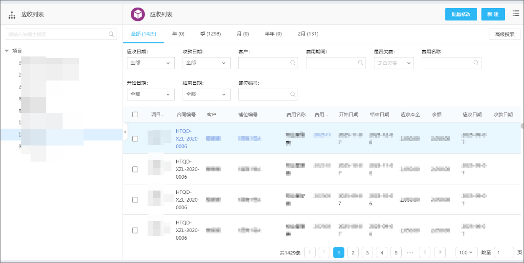Click the hierarchy tree icon beside 应收列表
524x263 pixels.
(12, 15)
